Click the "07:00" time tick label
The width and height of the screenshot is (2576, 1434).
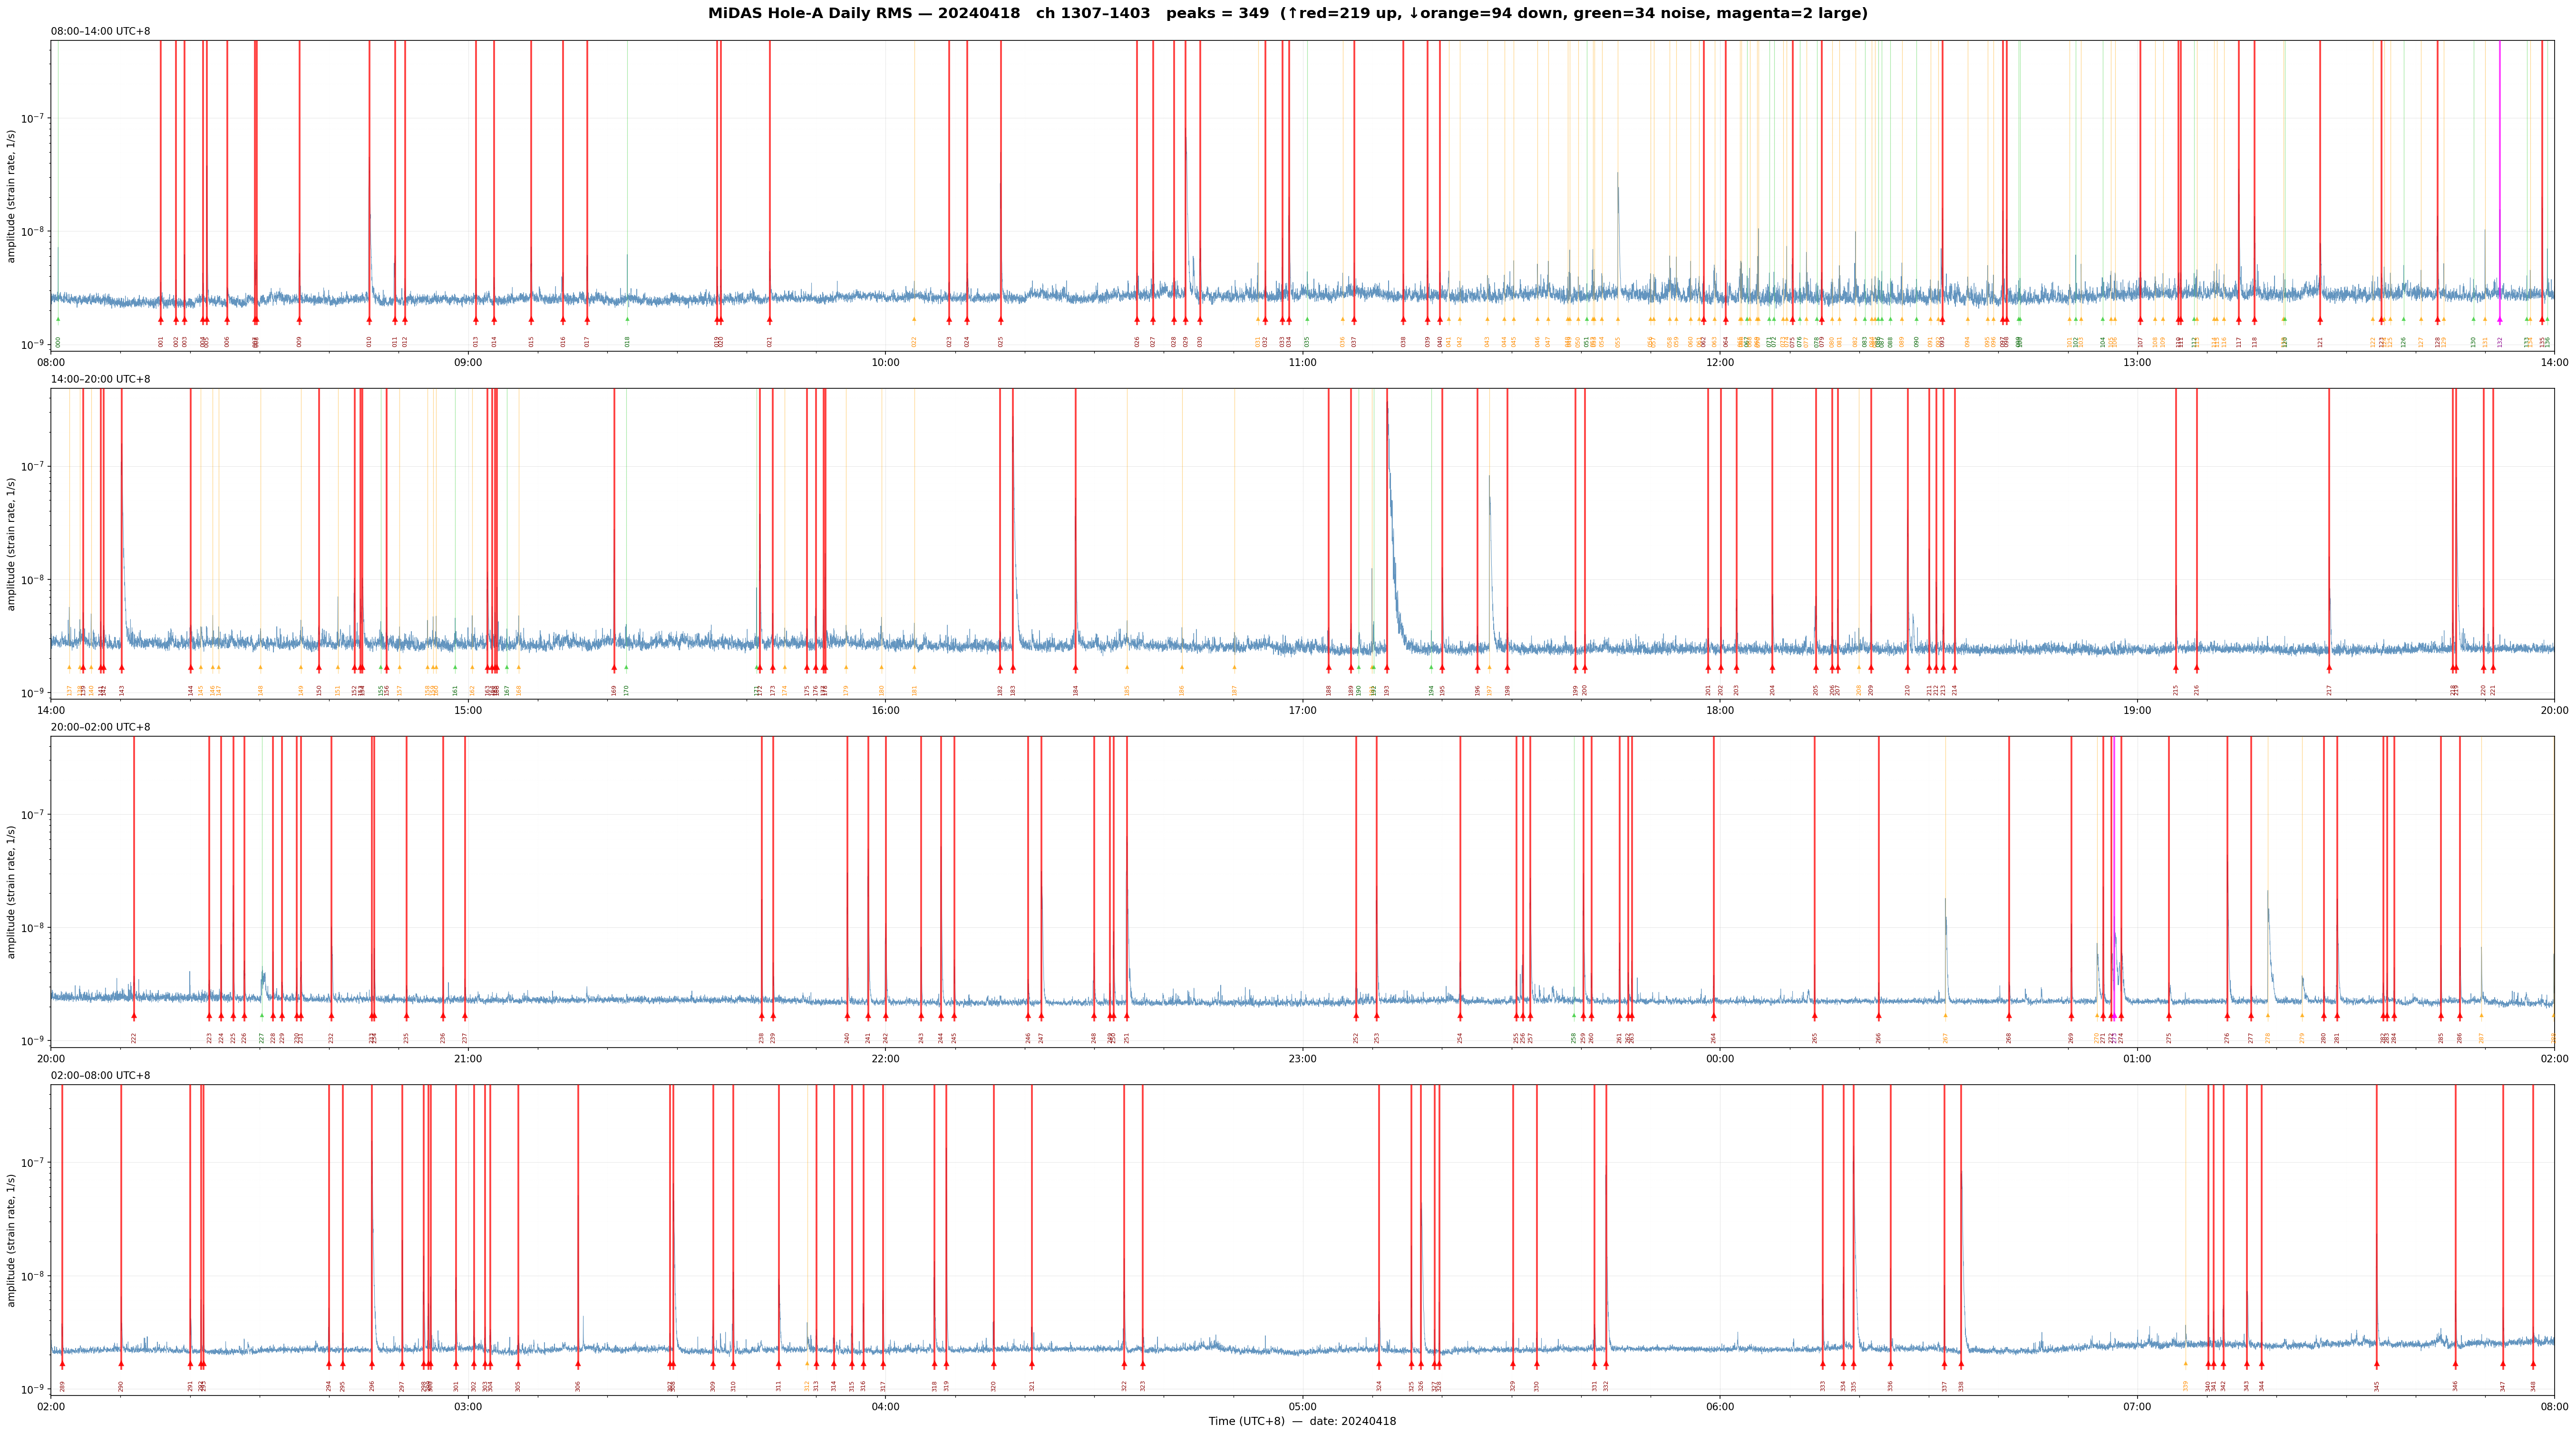(2137, 1407)
